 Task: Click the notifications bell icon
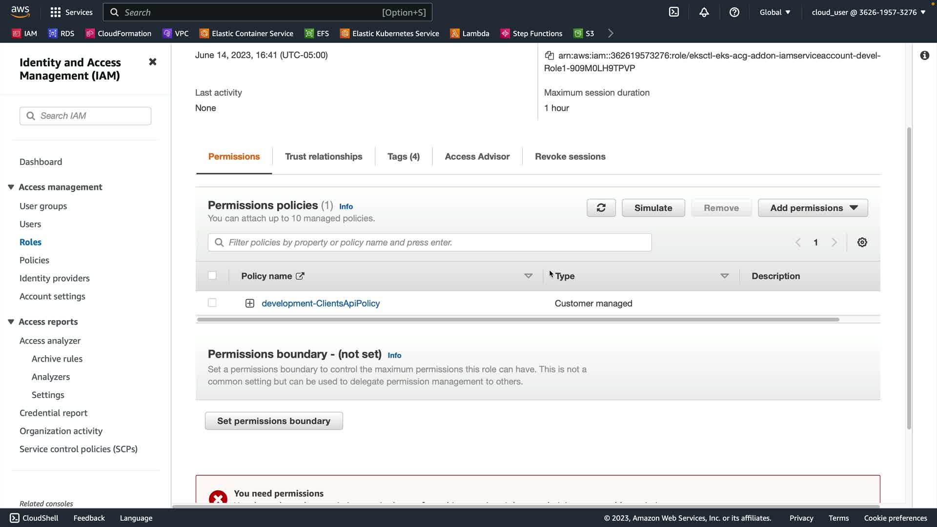(704, 12)
